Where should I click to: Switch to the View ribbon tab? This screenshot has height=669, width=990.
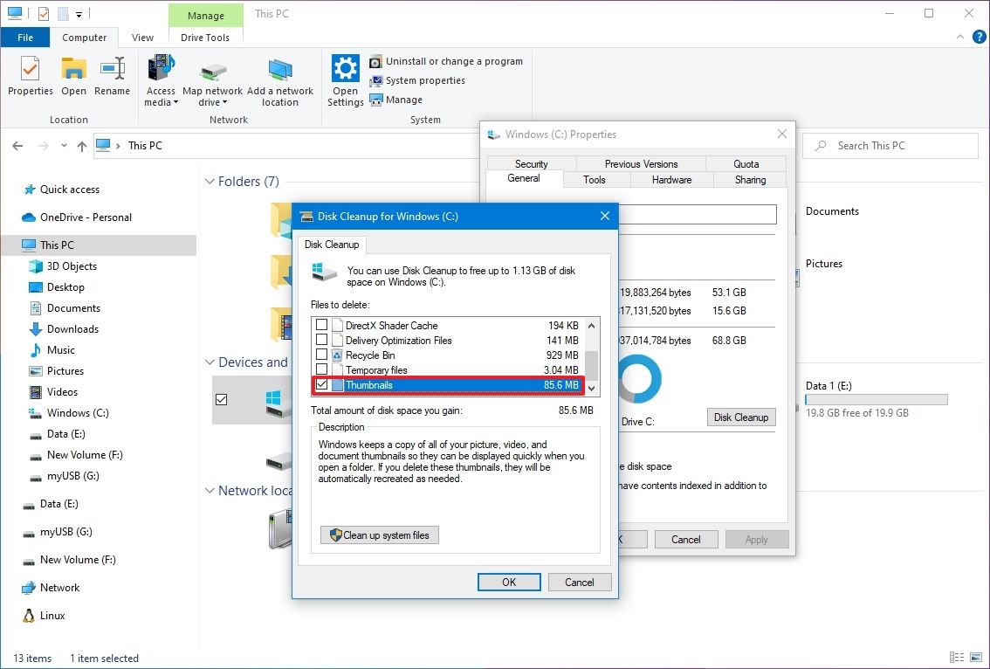point(142,38)
